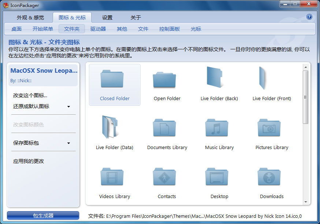This screenshot has height=224, width=320.
Task: Click the MacOSX Snow Leopa... theme title
Action: [x=44, y=71]
